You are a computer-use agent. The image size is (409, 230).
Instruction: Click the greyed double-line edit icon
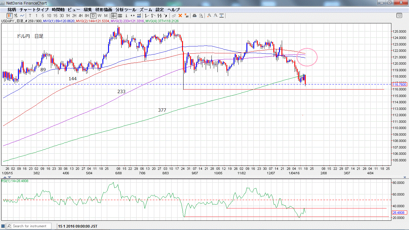[x=174, y=16]
